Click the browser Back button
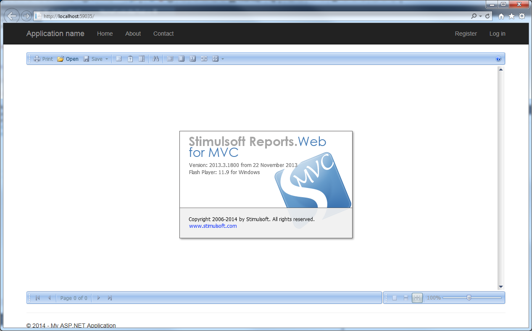This screenshot has height=331, width=532. pyautogui.click(x=12, y=16)
